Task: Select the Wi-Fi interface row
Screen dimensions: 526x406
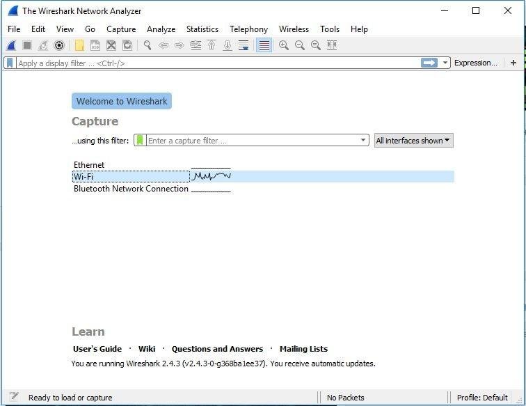Action: pos(263,177)
